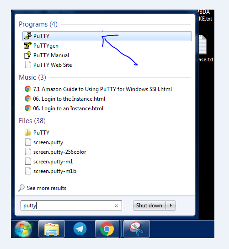Click the Windows Start orb
The height and width of the screenshot is (249, 229).
pos(23,229)
